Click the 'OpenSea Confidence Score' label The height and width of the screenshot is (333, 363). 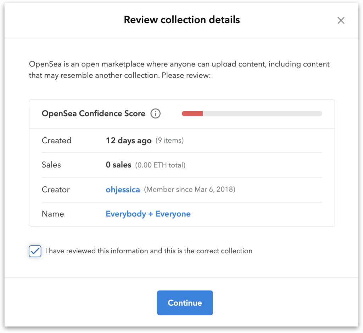[93, 114]
